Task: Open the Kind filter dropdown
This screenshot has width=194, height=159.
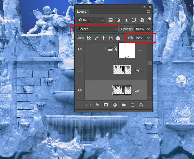Action: point(91,20)
